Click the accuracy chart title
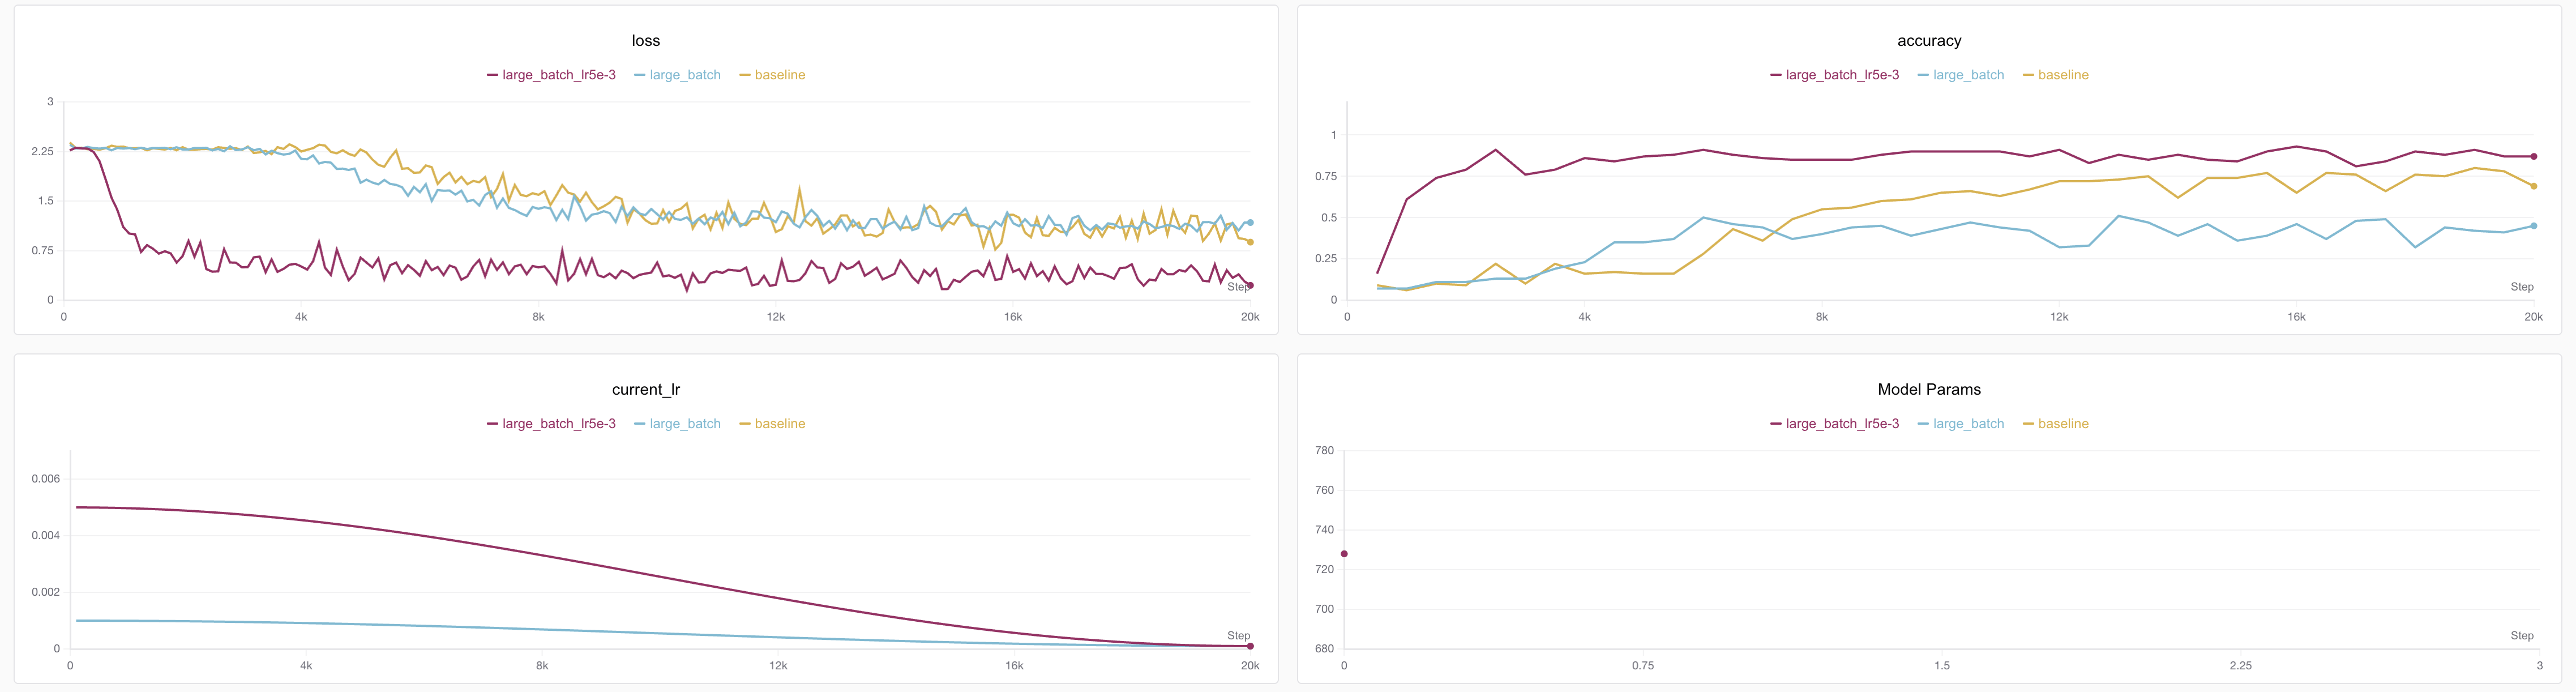 click(x=1929, y=41)
